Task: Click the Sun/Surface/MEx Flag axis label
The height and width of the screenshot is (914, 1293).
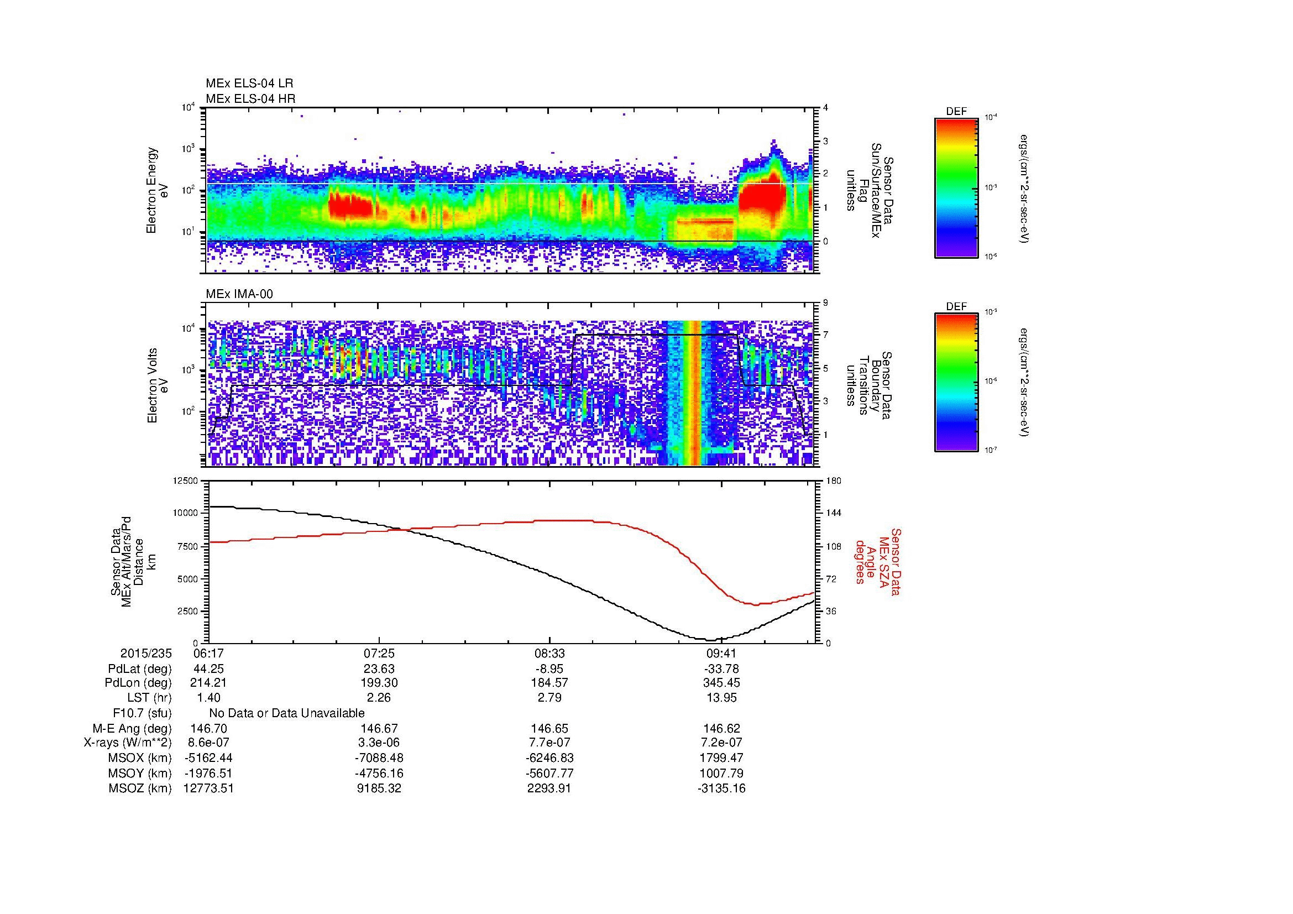Action: point(869,190)
